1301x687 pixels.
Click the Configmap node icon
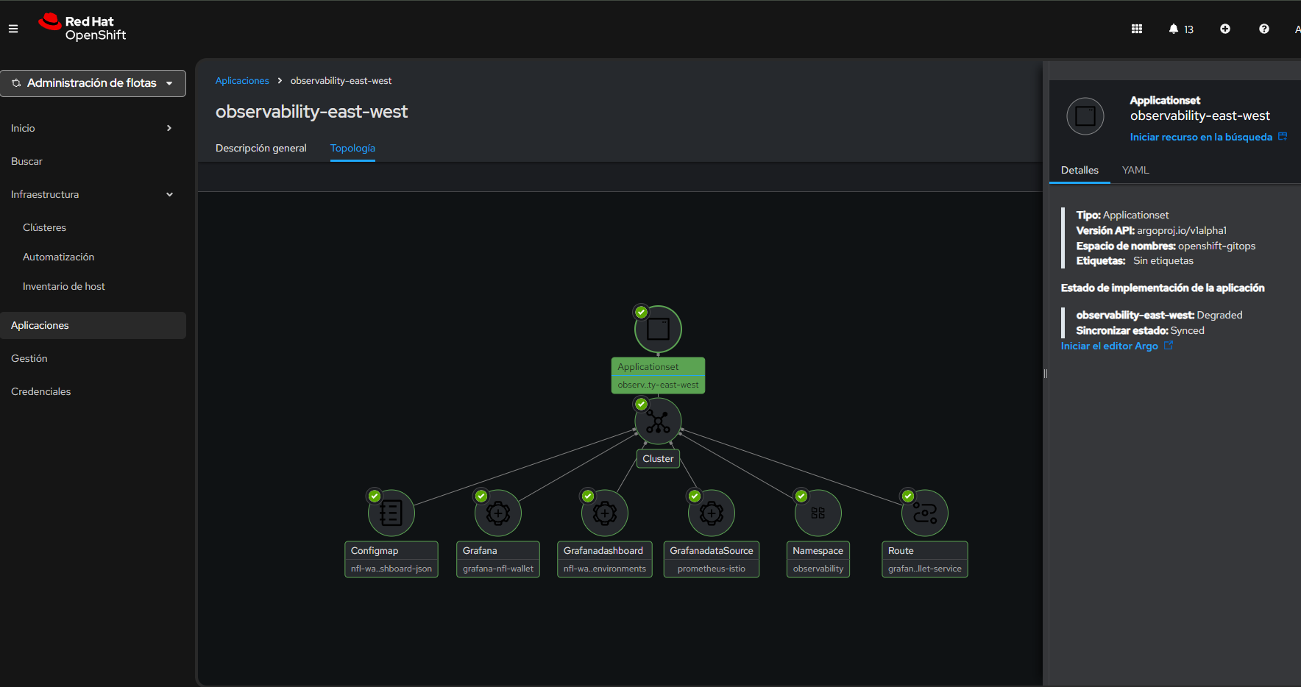[x=391, y=513]
